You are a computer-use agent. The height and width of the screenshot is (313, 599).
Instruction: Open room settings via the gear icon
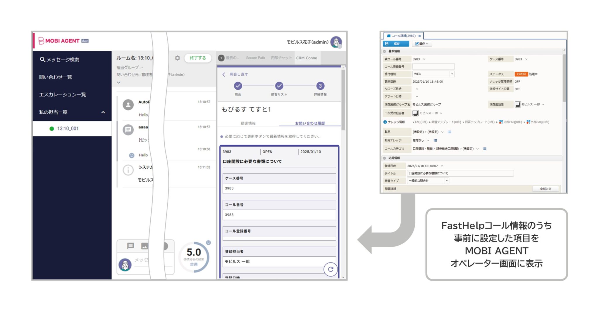pos(177,58)
